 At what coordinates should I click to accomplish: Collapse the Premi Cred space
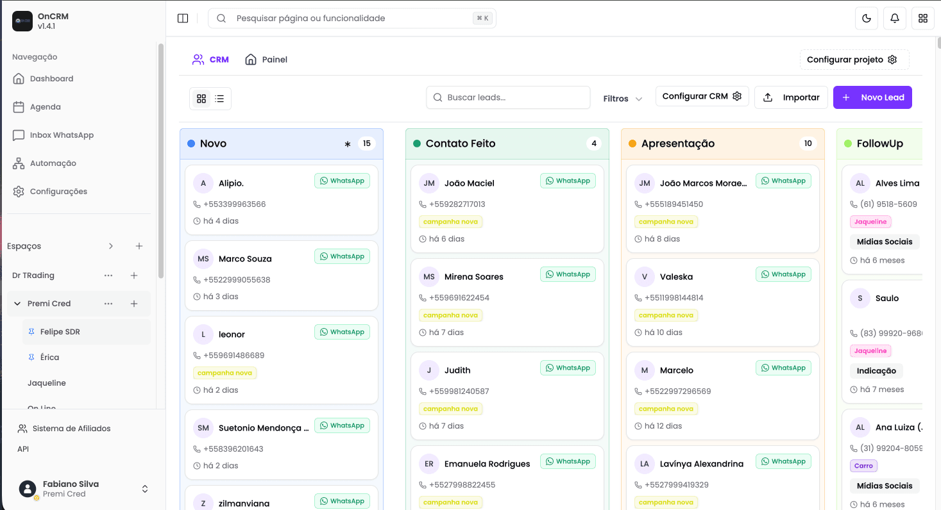18,304
